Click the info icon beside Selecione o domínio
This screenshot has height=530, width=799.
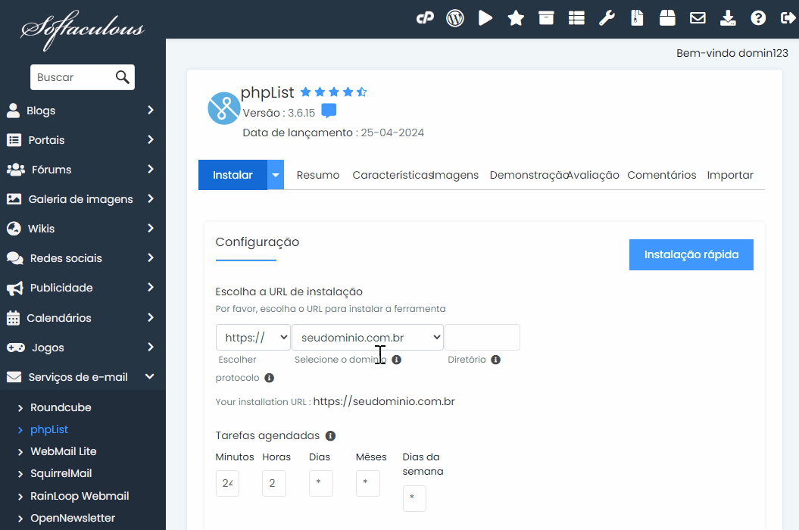[x=396, y=360]
